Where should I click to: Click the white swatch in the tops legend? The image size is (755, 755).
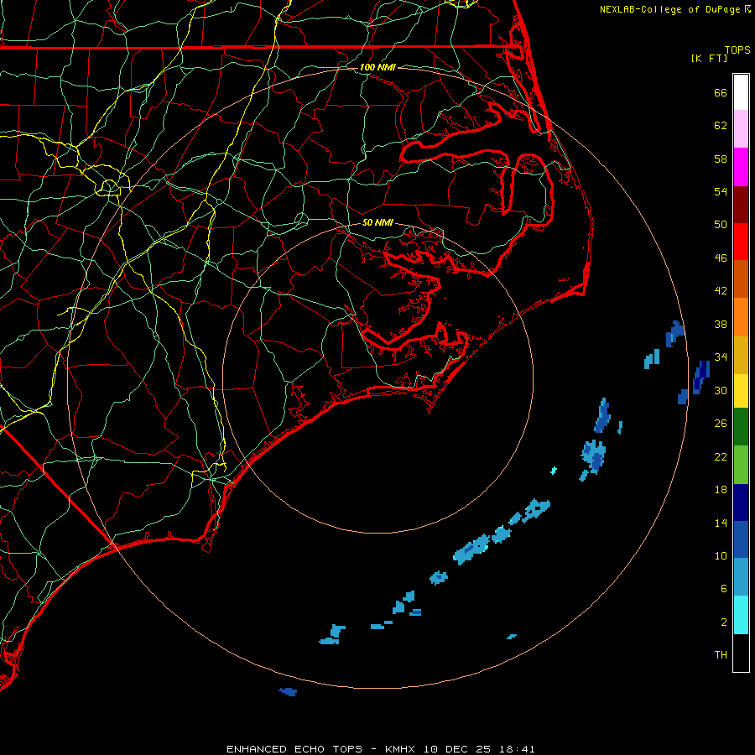(x=741, y=92)
